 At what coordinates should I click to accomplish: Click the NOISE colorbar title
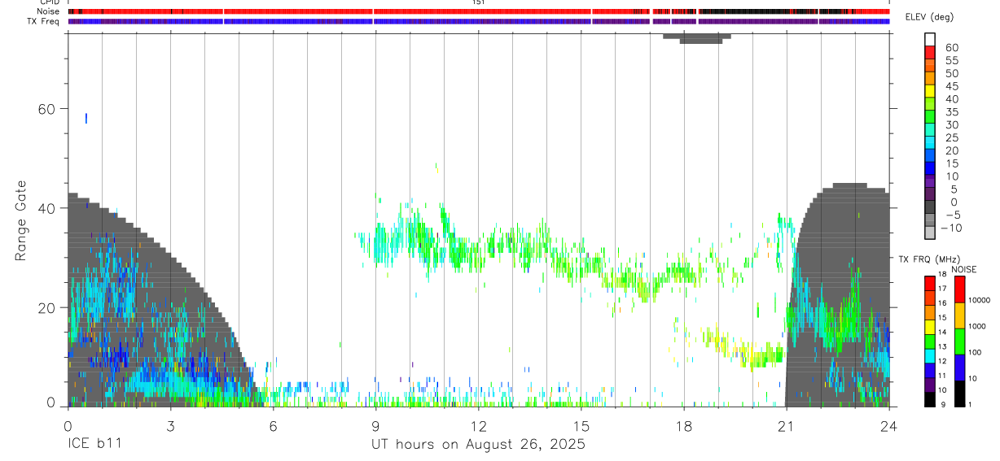(x=963, y=269)
